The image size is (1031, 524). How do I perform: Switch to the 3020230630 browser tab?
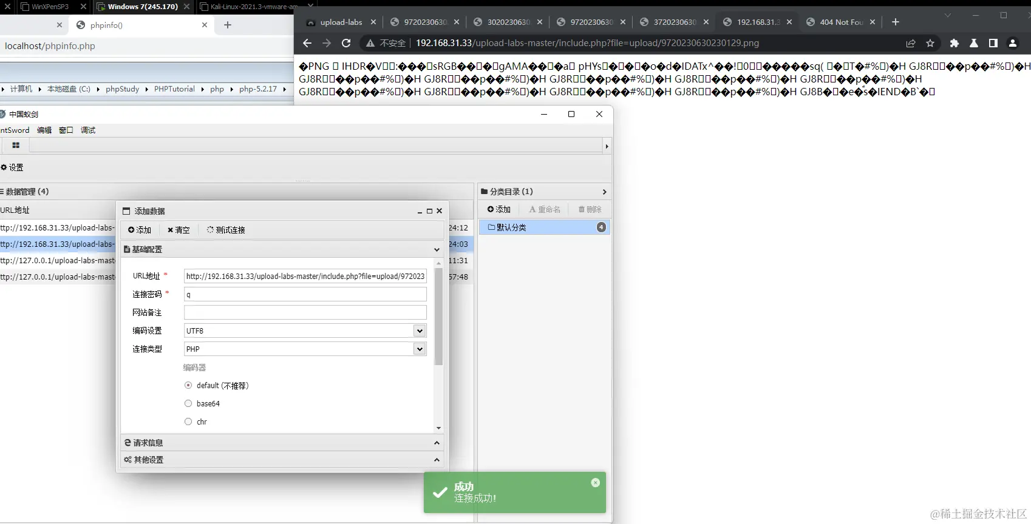coord(508,22)
